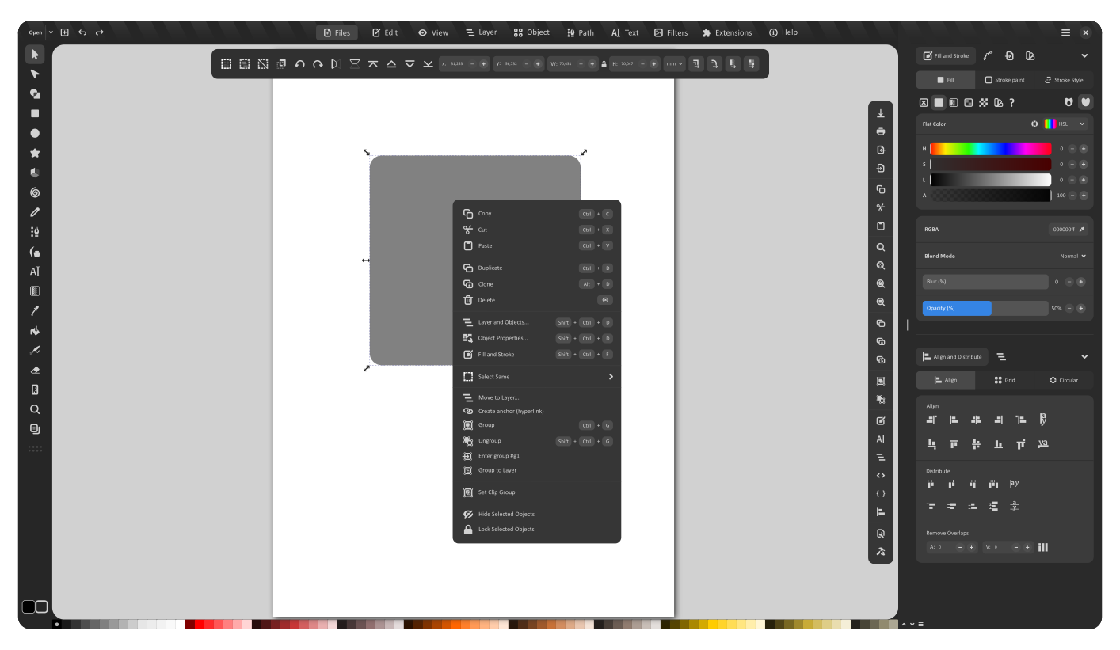Select the Rectangle tool in left toolbar
Image resolution: width=1120 pixels, height=650 pixels.
tap(35, 113)
